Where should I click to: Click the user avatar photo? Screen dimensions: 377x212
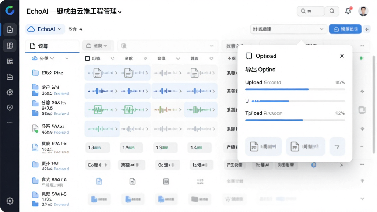(x=363, y=11)
